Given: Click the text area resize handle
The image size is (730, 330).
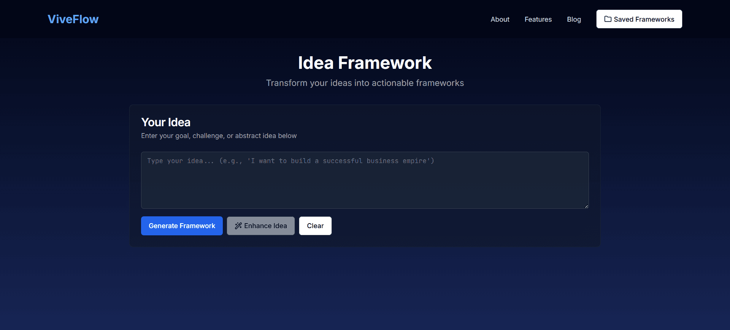Looking at the screenshot, I should (586, 206).
